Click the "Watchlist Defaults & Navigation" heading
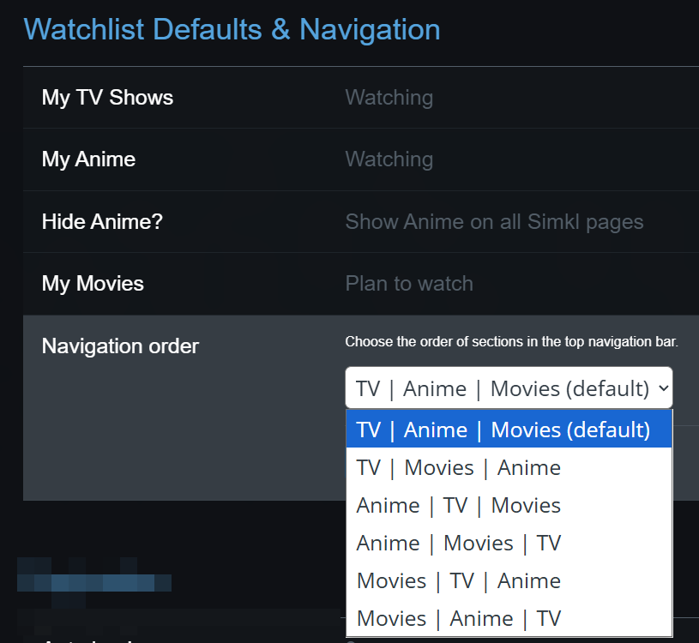 coord(232,29)
